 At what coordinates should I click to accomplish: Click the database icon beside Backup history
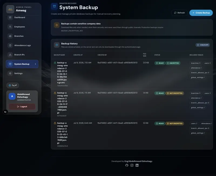tap(57, 45)
